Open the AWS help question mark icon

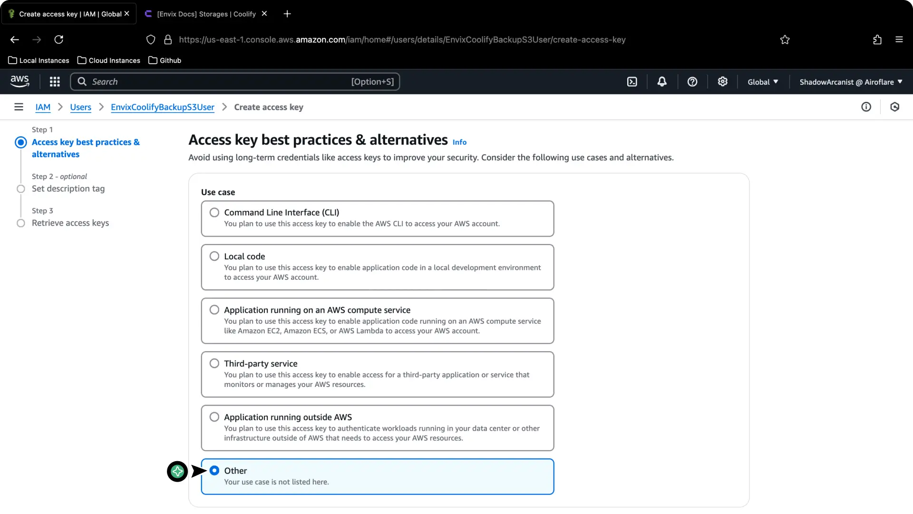[x=692, y=81]
